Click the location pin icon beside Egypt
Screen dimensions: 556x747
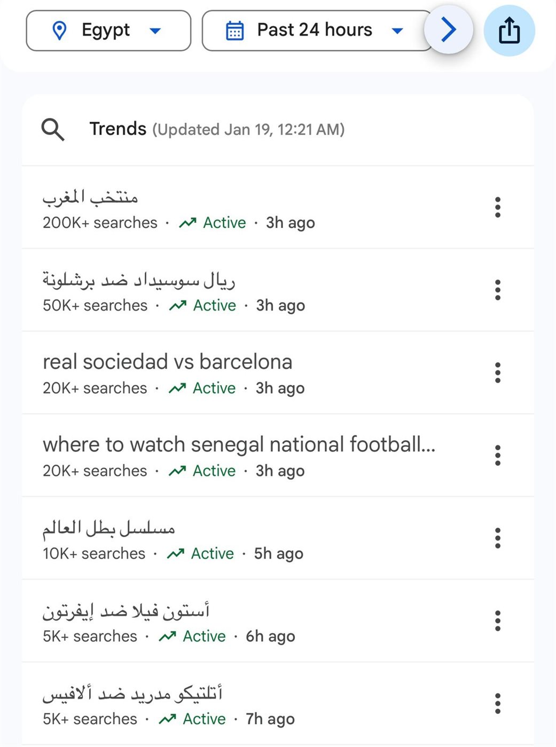[x=60, y=30]
